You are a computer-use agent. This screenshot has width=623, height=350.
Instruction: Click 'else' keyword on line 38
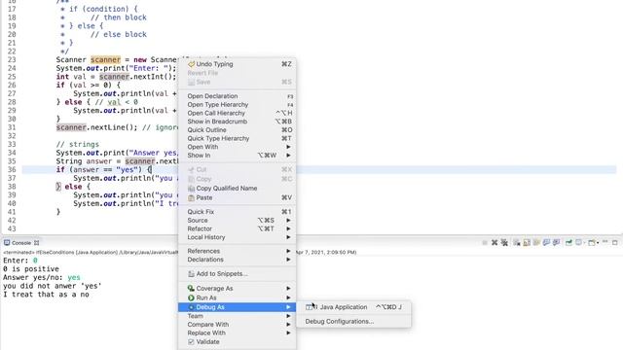73,187
